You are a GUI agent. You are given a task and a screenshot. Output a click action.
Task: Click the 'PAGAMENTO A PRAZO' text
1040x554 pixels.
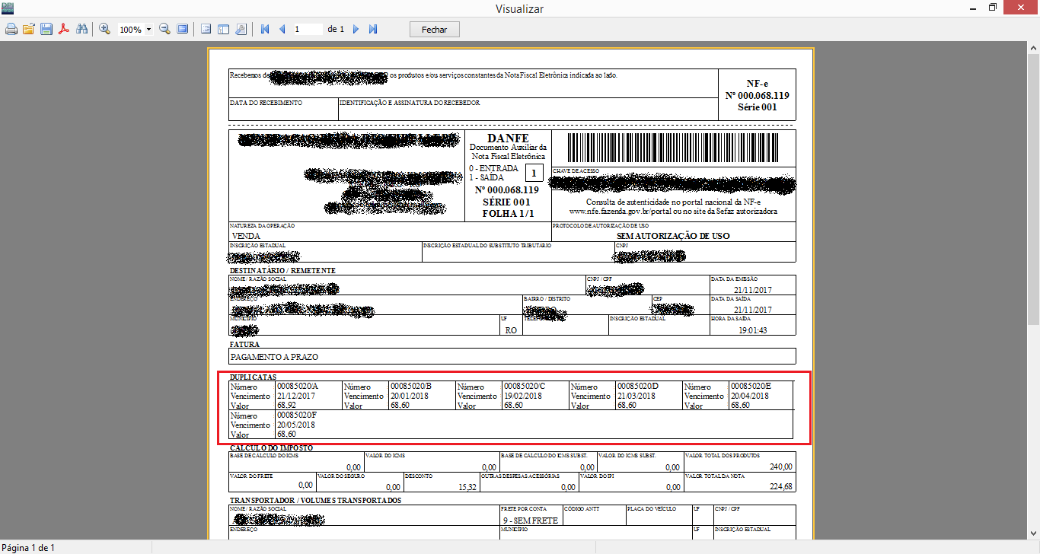pyautogui.click(x=275, y=356)
